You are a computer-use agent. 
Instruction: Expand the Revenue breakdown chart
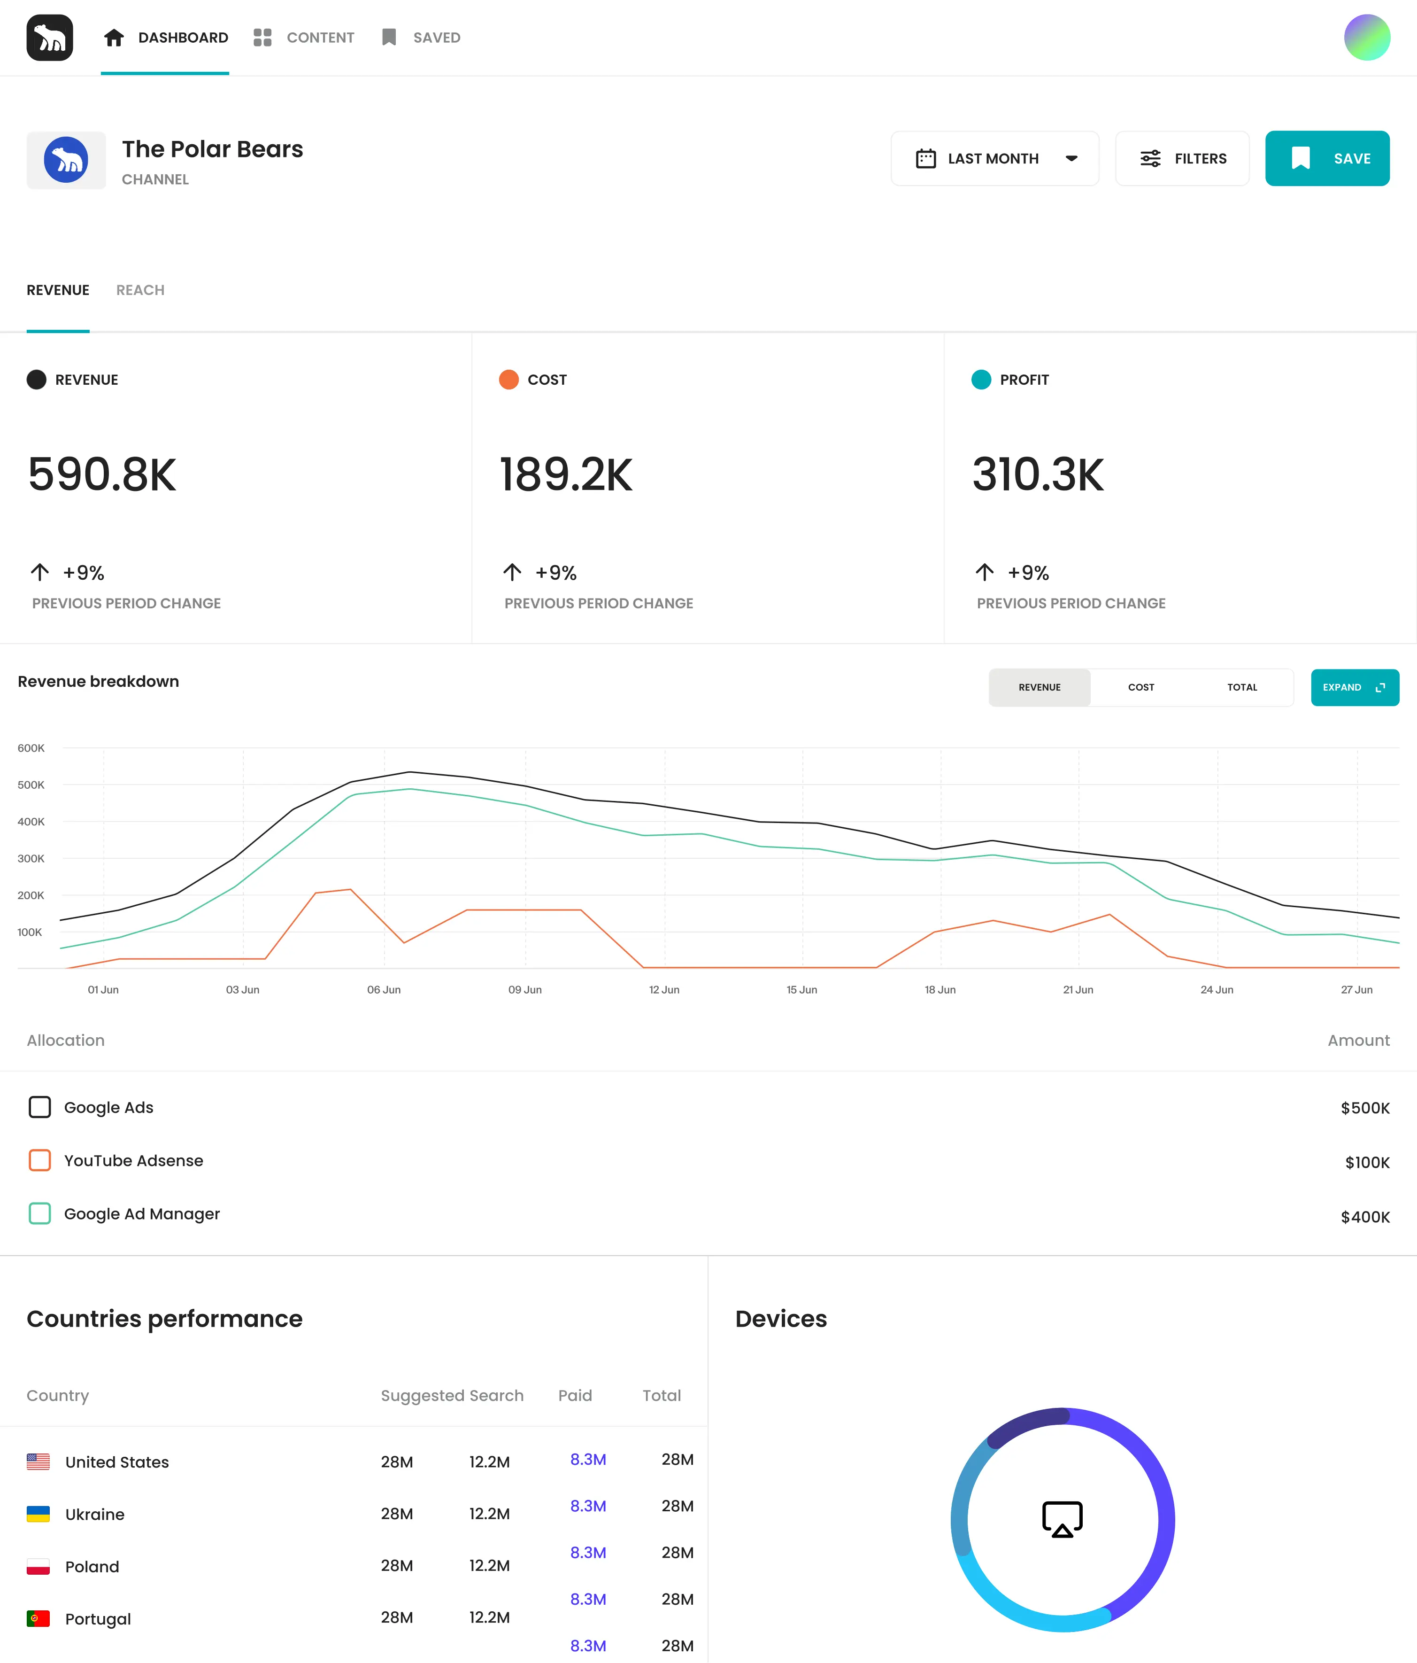[x=1355, y=688]
